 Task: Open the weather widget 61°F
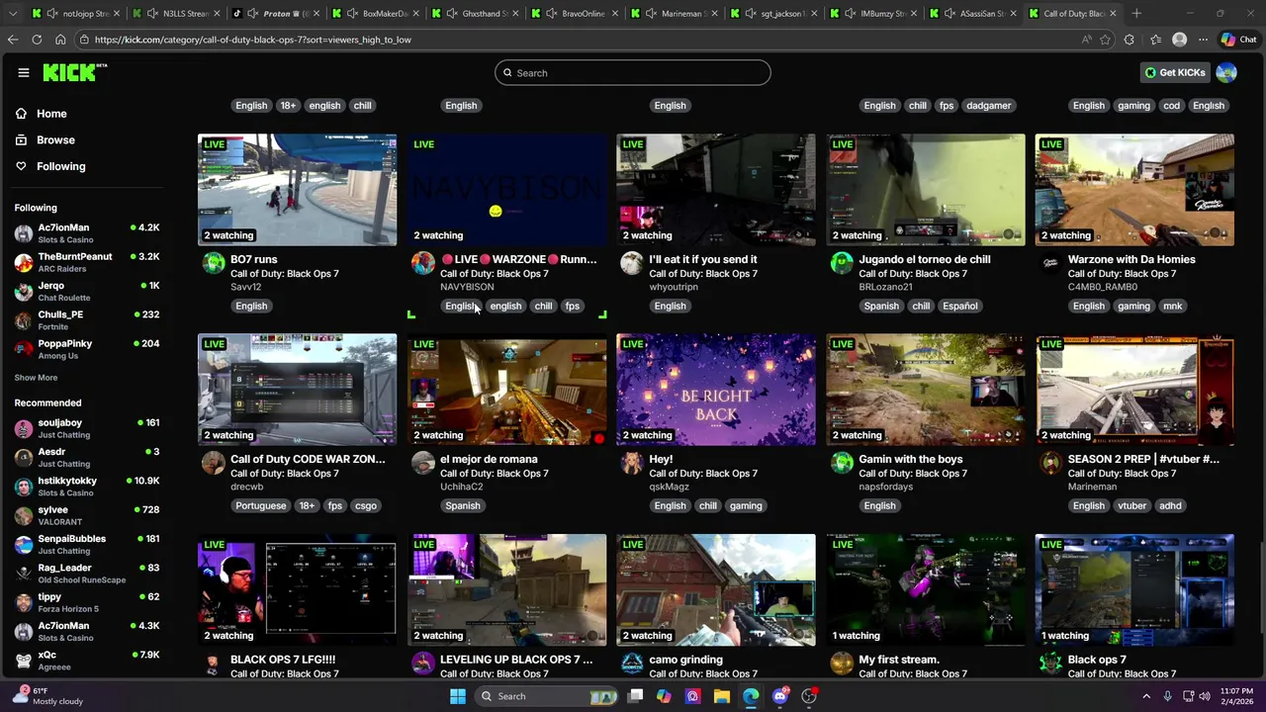click(47, 696)
